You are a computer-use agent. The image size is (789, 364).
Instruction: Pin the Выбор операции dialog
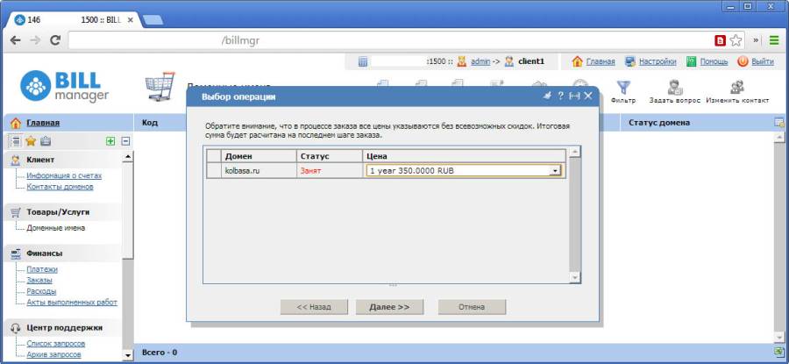click(x=547, y=96)
